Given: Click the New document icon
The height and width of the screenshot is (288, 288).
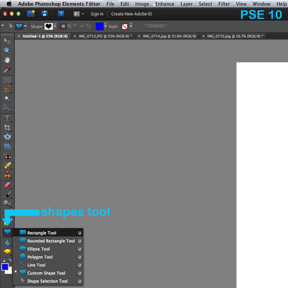Looking at the screenshot, I should pos(31,14).
